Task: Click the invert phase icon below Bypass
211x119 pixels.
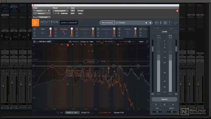Action: click(165, 104)
